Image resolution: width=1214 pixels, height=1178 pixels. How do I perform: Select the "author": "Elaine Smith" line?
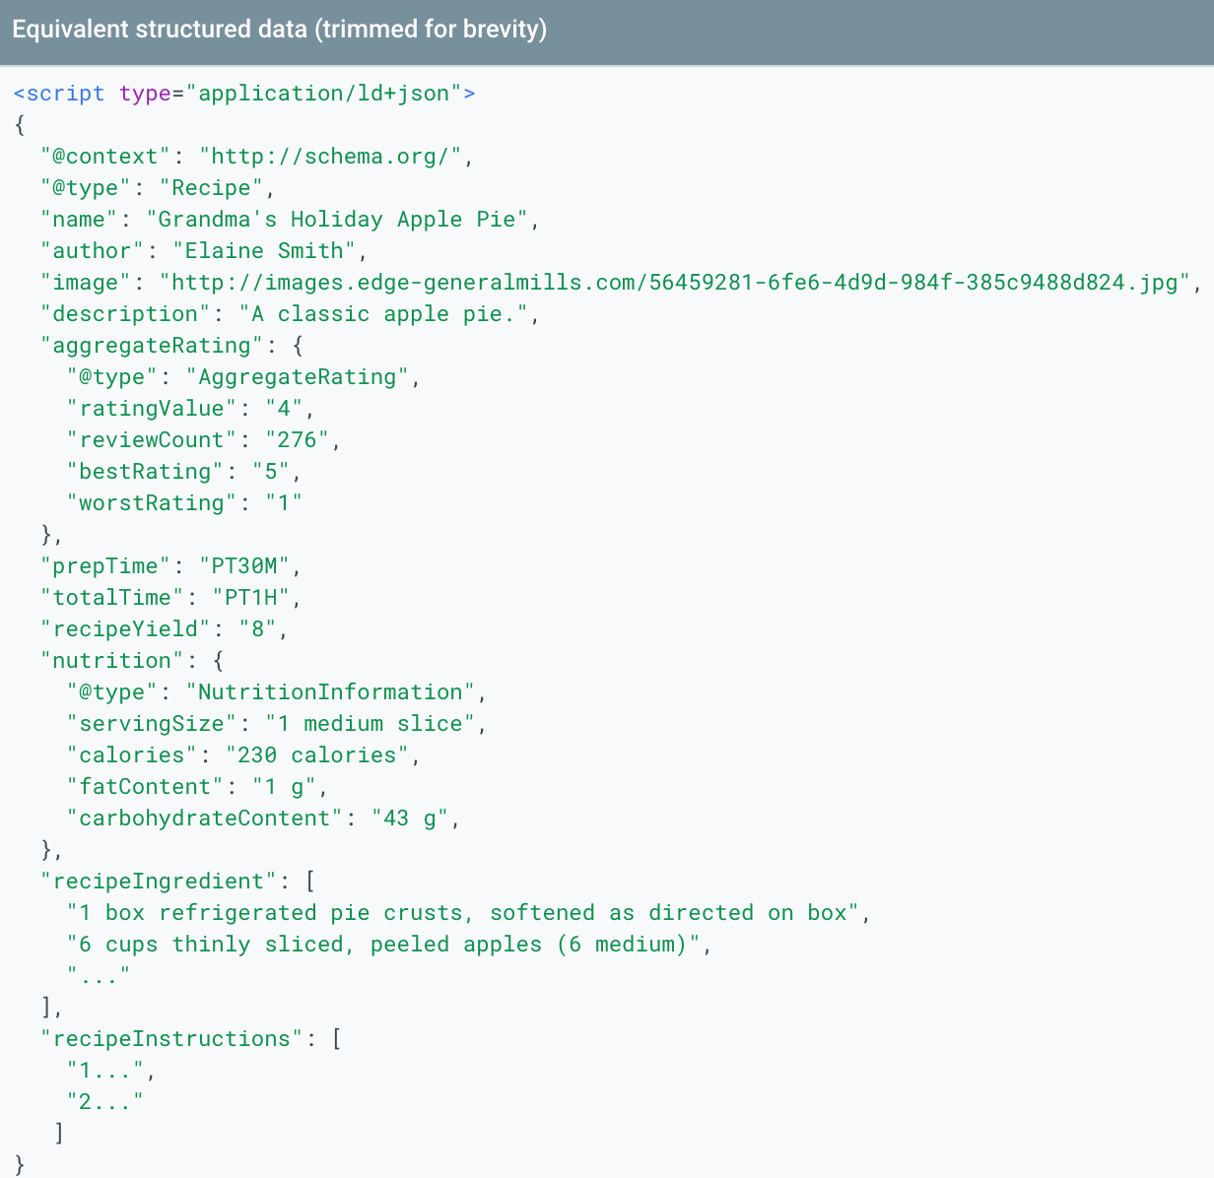[204, 251]
